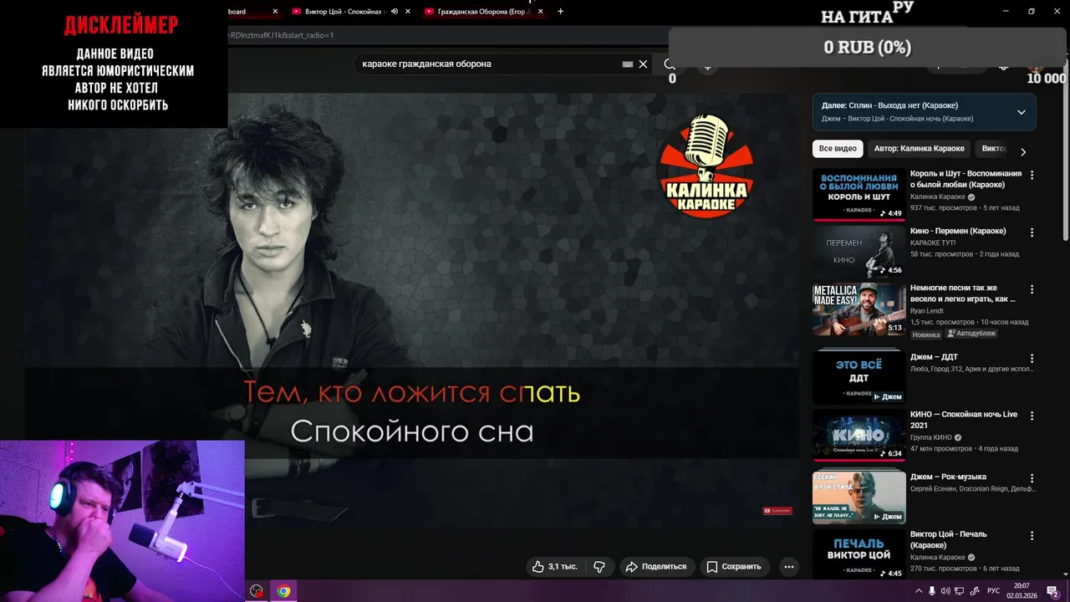Open menu for 'Немногие песни так же' video
1070x602 pixels.
(1032, 289)
